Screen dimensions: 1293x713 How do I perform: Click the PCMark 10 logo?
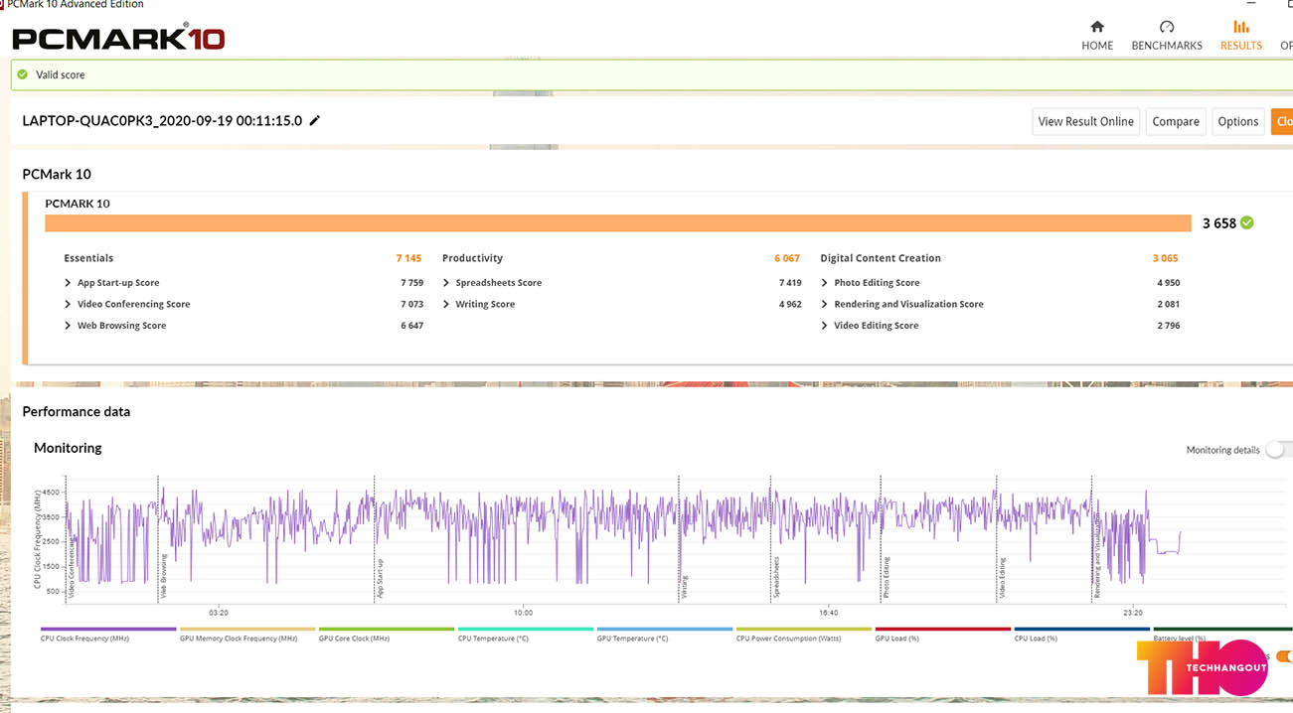(x=118, y=38)
